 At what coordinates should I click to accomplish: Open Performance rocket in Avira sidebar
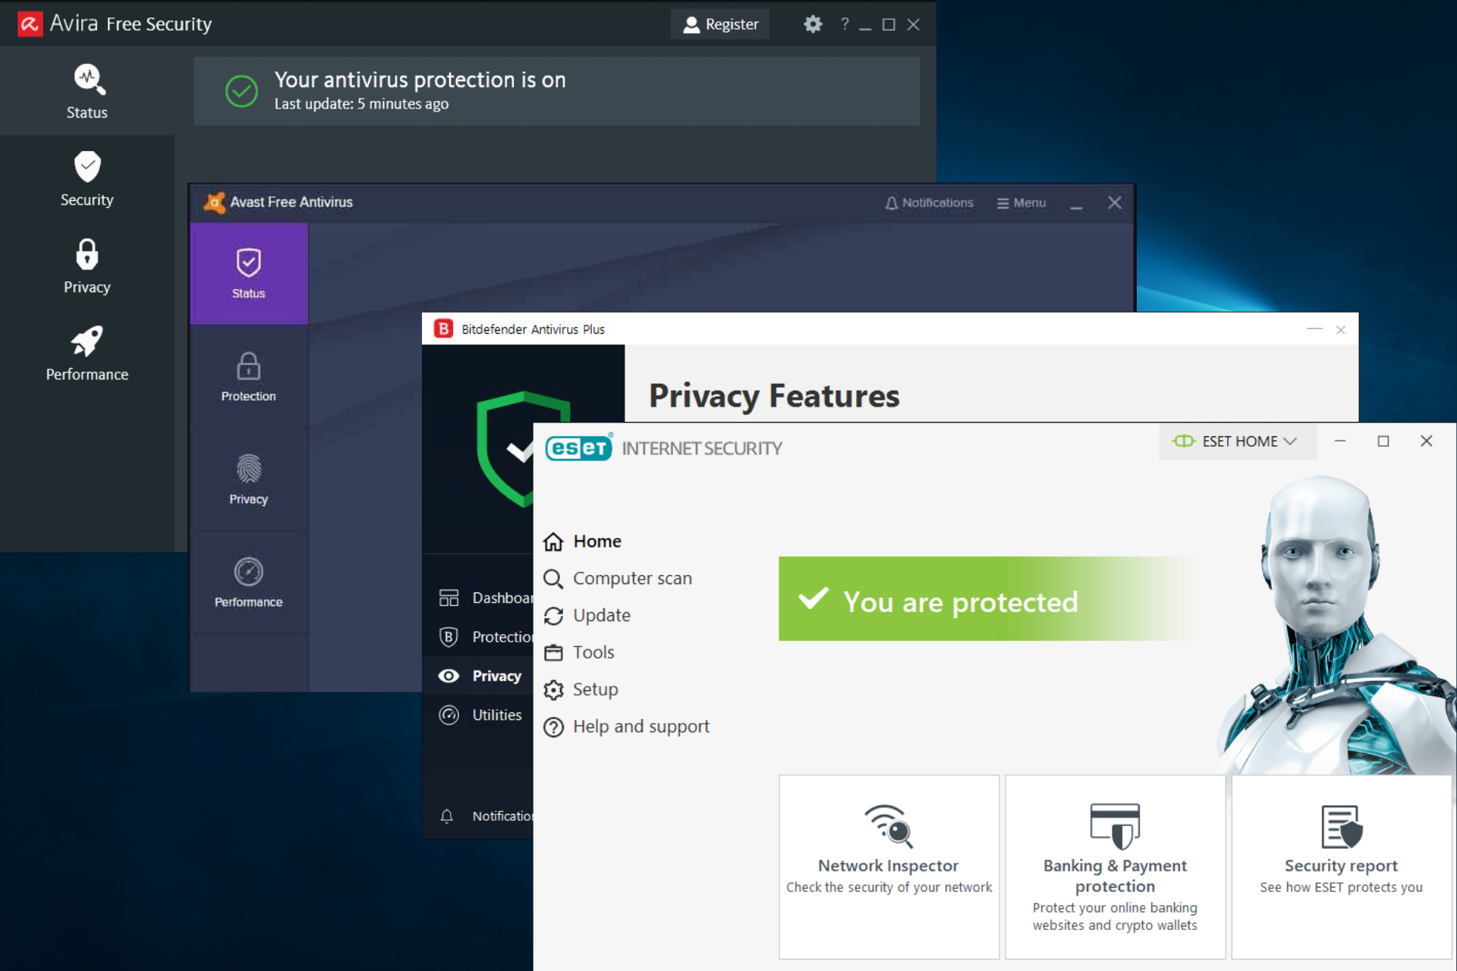coord(87,341)
